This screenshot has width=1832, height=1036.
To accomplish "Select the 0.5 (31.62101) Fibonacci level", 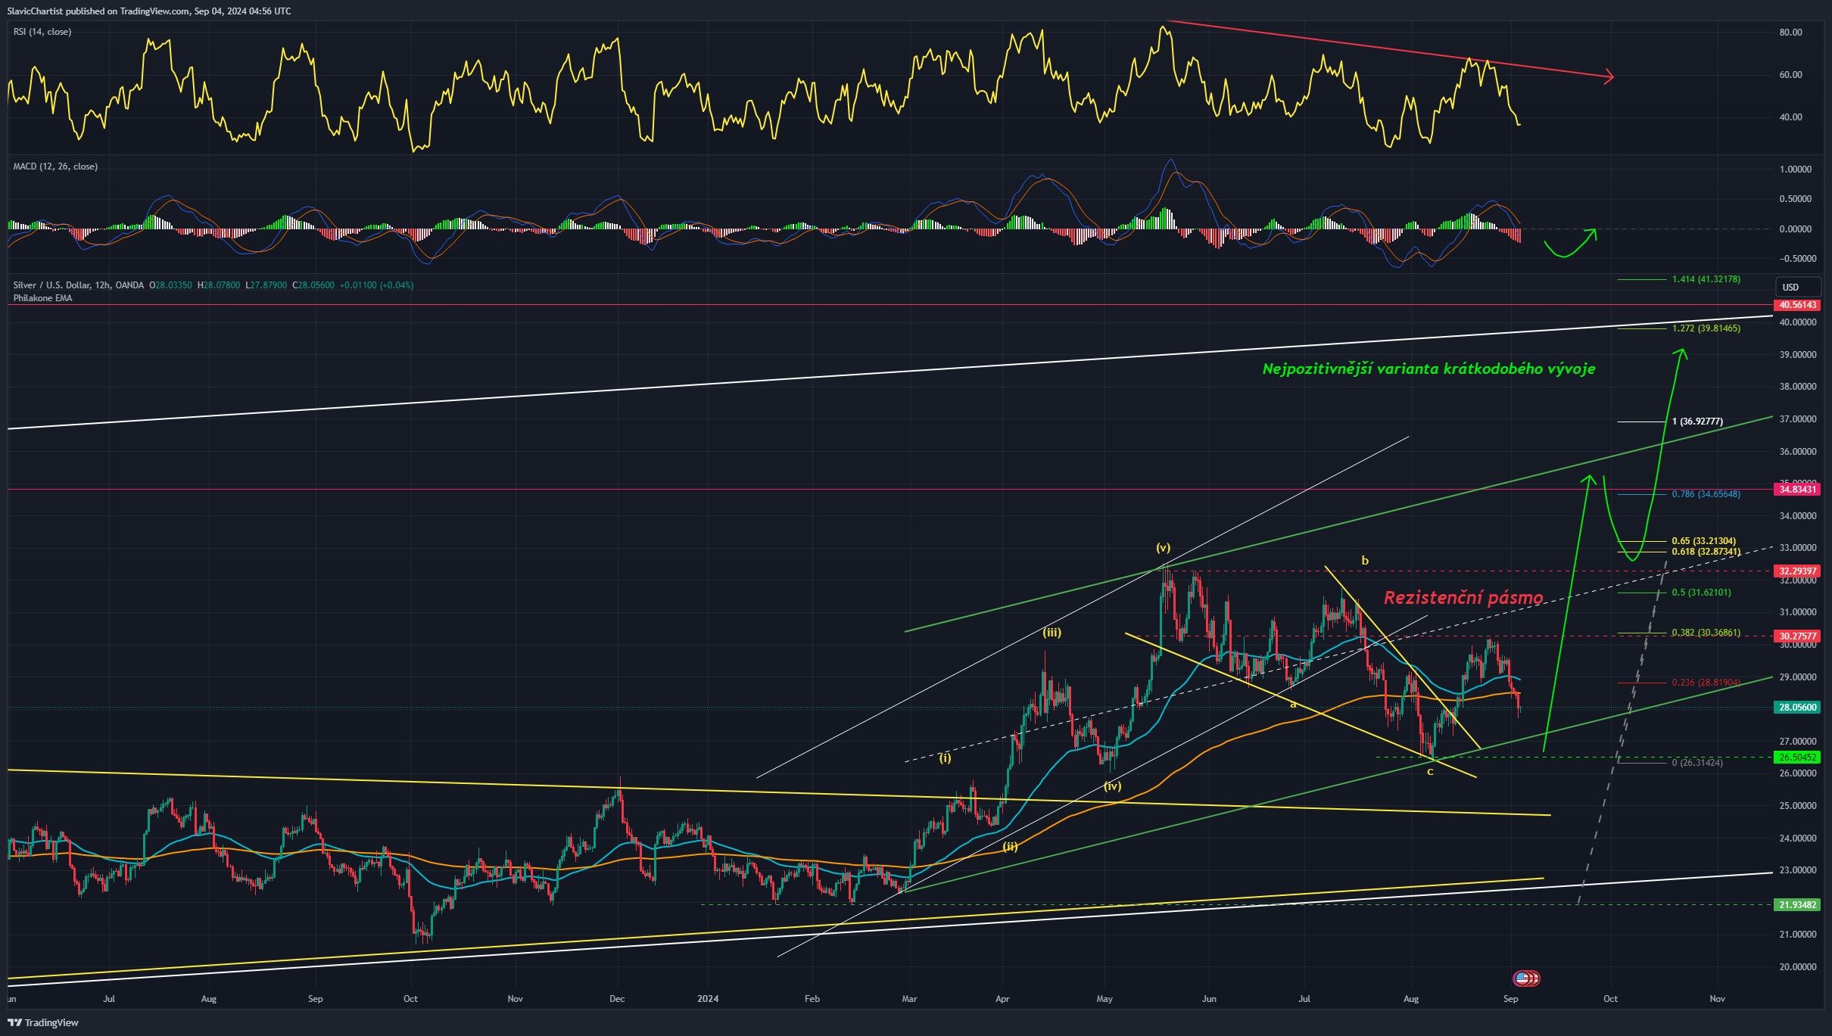I will (1701, 593).
